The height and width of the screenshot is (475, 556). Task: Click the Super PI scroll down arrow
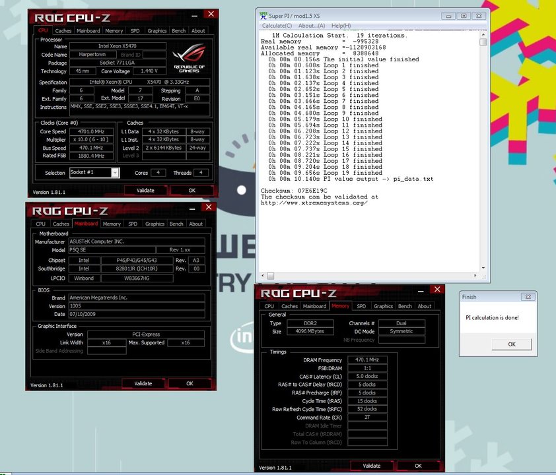click(483, 268)
